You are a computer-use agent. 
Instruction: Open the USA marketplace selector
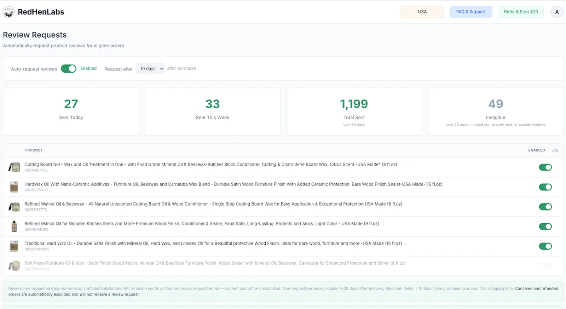(422, 12)
